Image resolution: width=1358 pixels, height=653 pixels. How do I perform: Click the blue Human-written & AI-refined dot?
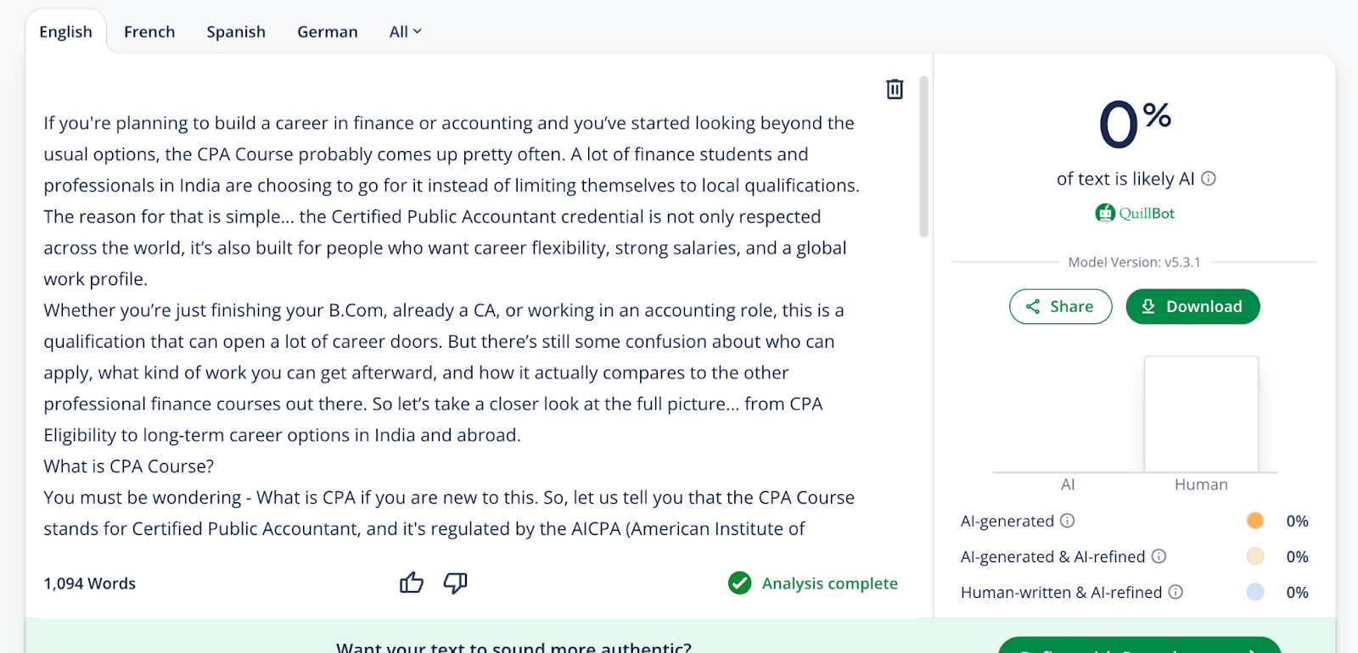(1255, 592)
